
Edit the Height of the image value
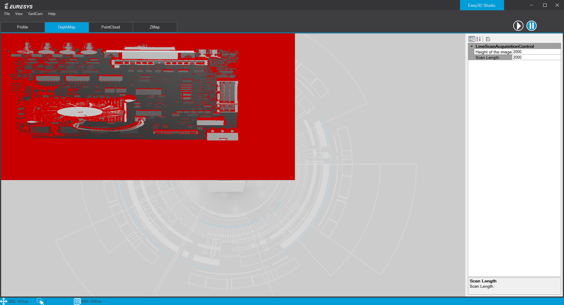click(x=536, y=52)
